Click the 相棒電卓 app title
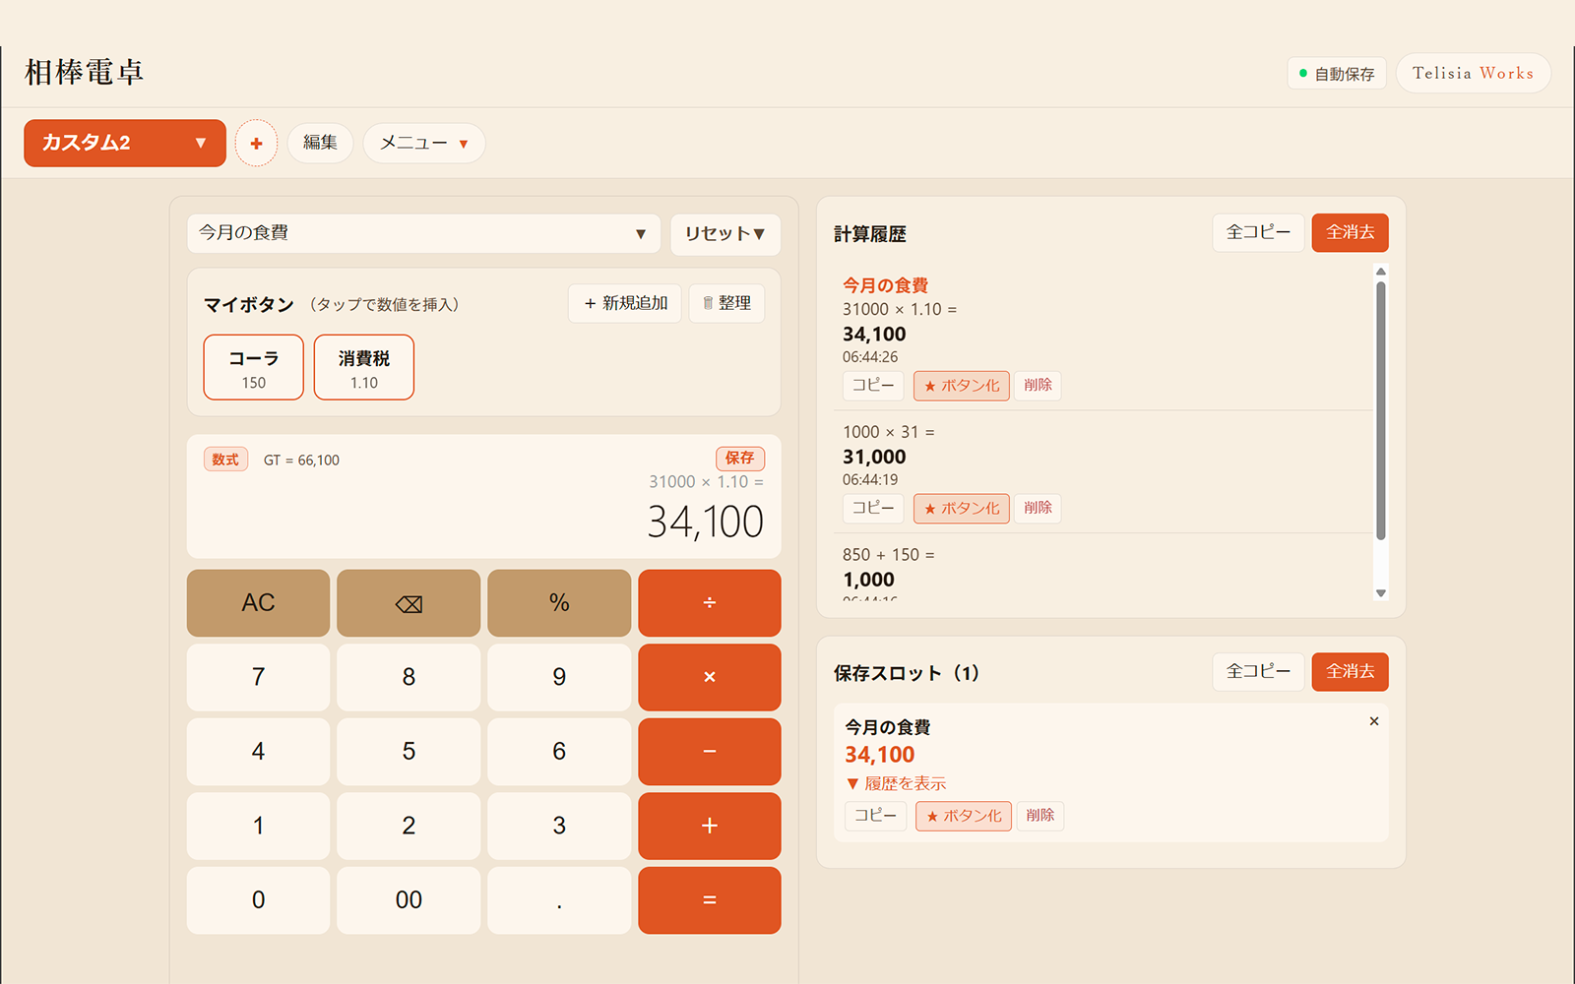1575x984 pixels. pos(84,73)
